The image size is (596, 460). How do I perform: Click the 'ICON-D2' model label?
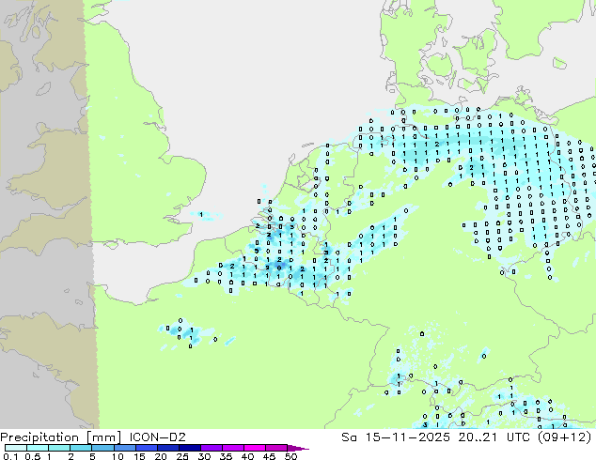[x=157, y=437]
